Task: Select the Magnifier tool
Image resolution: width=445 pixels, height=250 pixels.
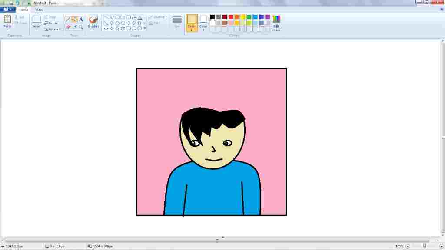Action: pyautogui.click(x=81, y=27)
